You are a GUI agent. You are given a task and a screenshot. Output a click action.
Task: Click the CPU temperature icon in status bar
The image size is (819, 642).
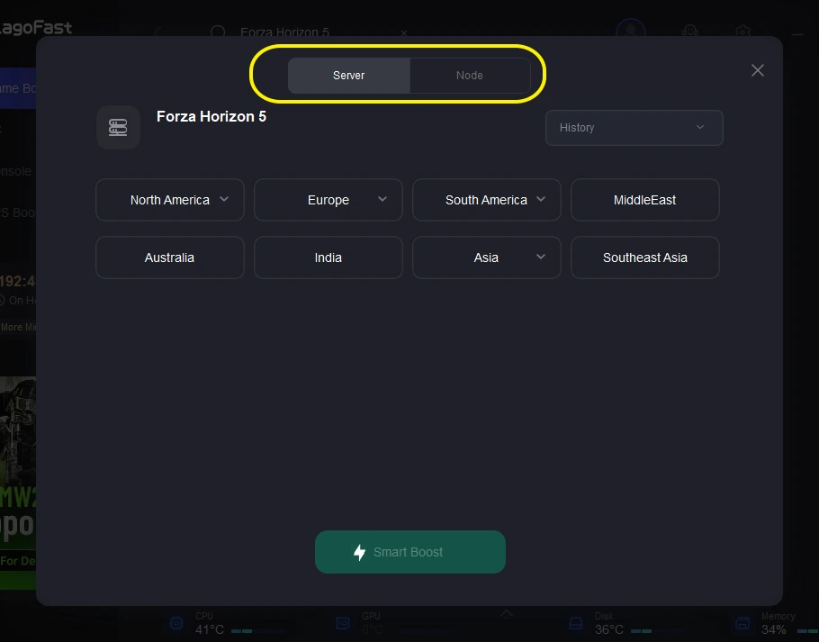(x=177, y=623)
